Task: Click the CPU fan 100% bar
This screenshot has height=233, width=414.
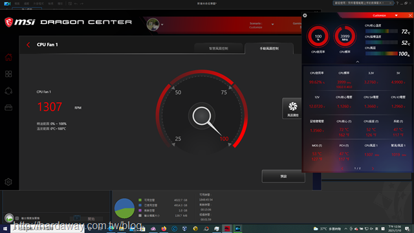Action: (381, 54)
